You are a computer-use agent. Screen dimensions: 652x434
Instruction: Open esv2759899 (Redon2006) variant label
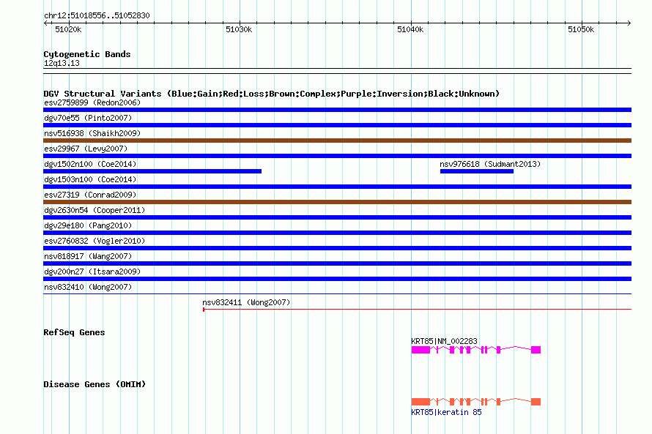coord(92,102)
